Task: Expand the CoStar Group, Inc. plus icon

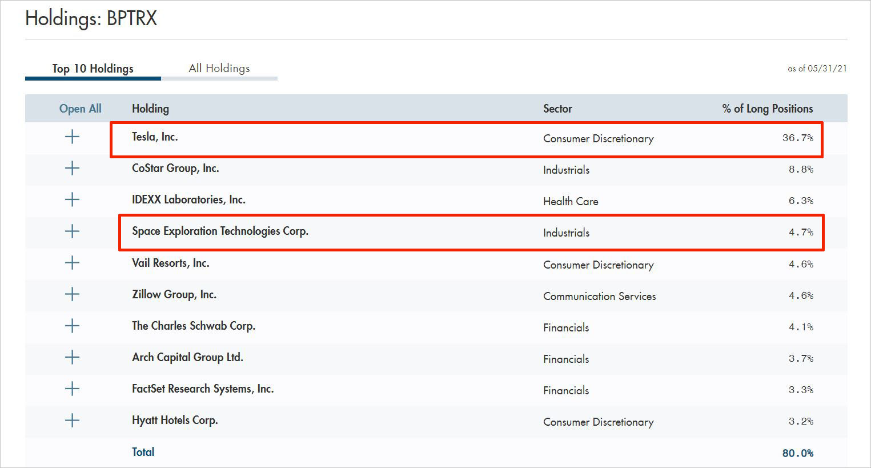Action: (x=72, y=168)
